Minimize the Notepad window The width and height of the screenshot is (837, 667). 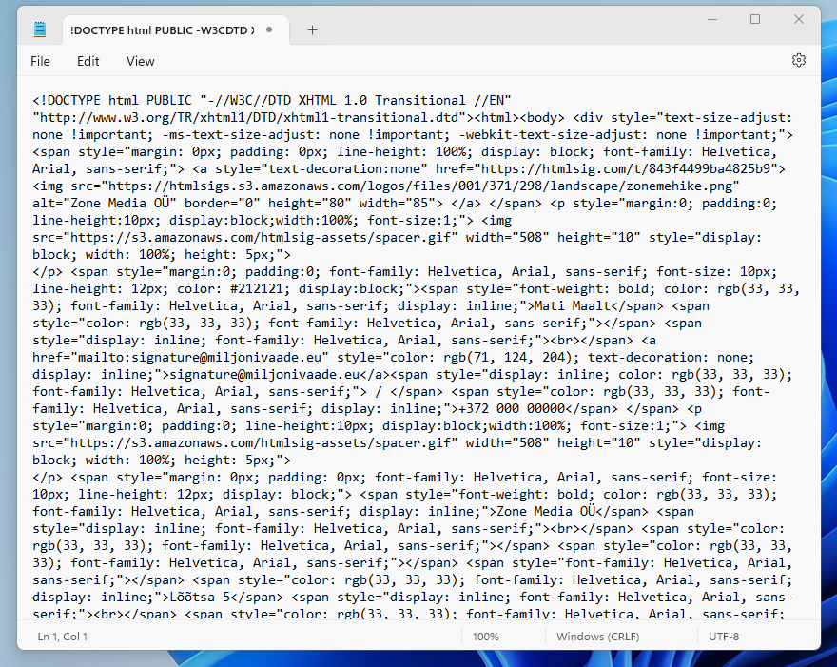coord(712,19)
